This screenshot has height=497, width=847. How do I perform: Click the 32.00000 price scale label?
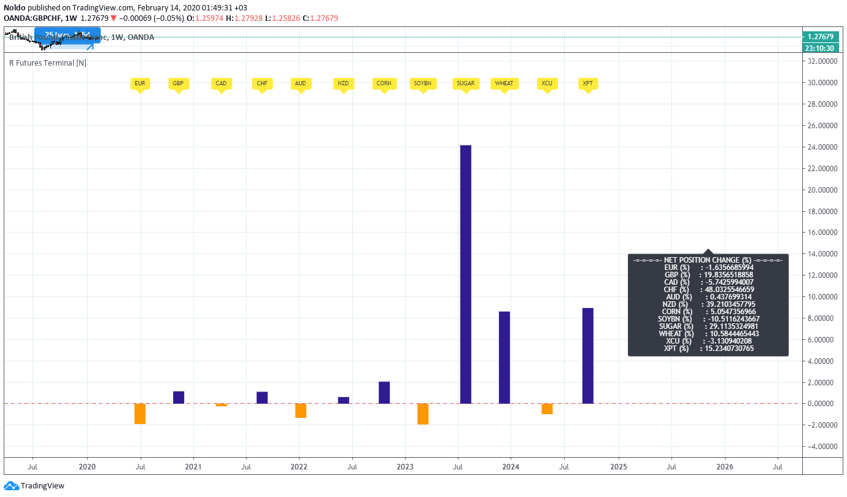[822, 61]
